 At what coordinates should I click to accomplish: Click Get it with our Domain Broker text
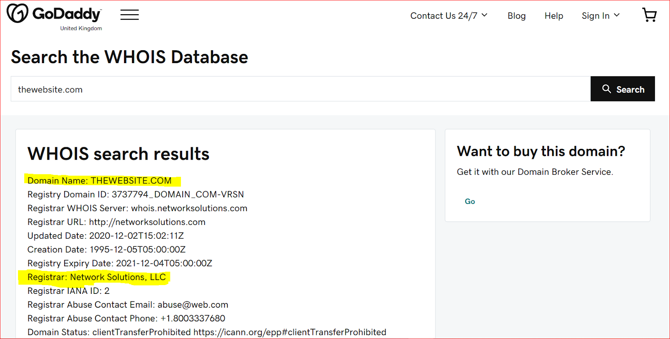(x=535, y=172)
